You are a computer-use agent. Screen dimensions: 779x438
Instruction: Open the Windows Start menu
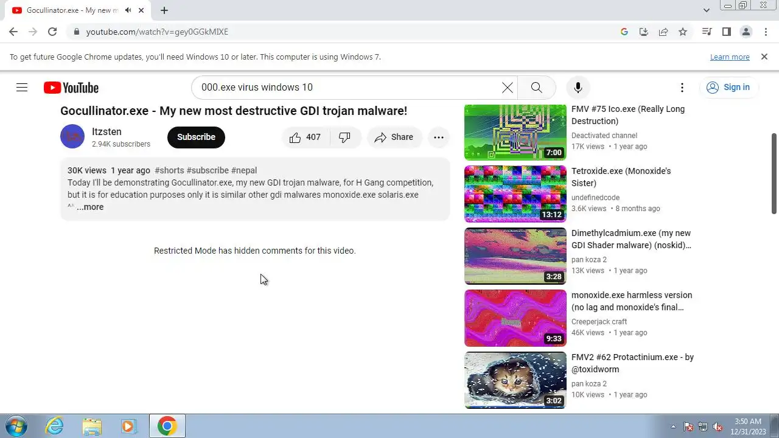(x=16, y=426)
